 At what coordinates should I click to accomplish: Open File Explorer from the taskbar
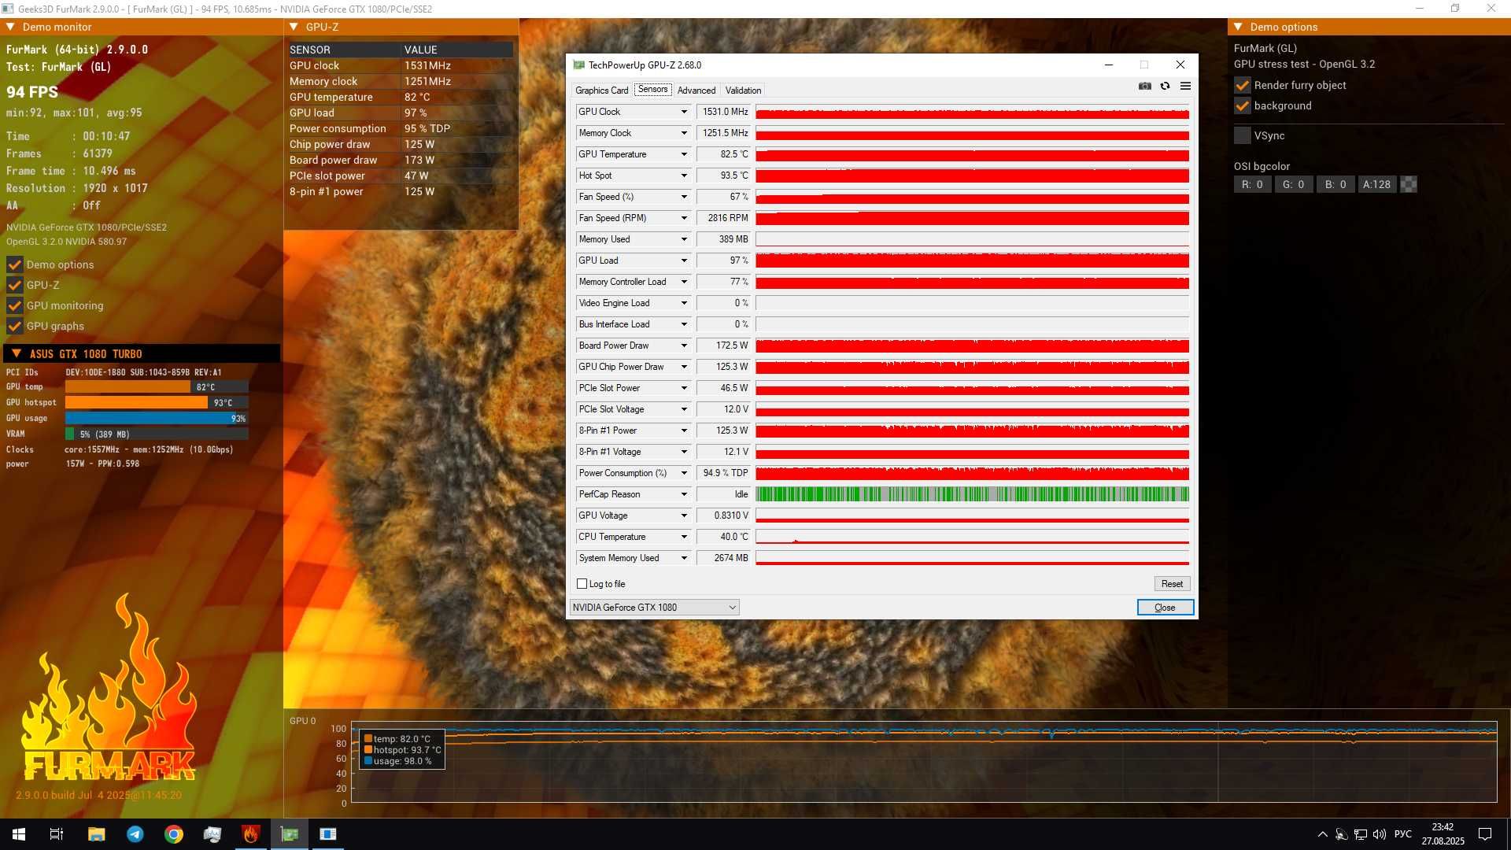click(96, 834)
